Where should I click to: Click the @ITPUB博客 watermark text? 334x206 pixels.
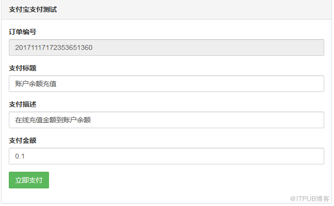click(309, 199)
